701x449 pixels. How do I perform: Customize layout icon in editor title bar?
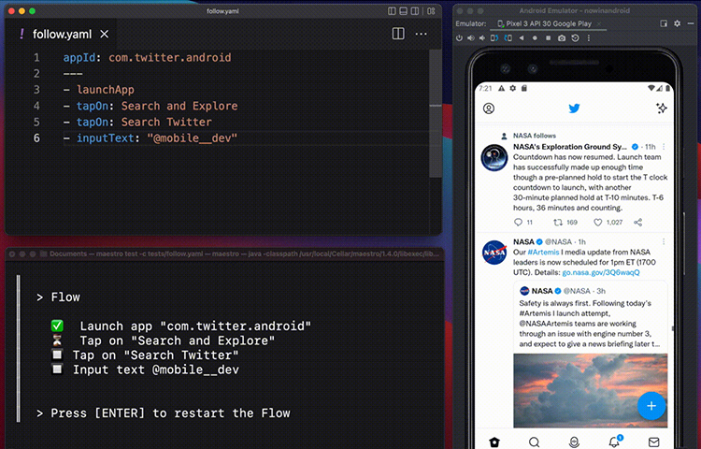click(x=431, y=11)
